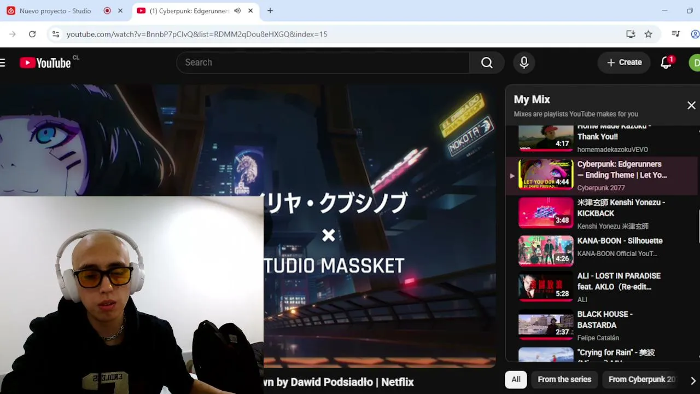Play KANA-BOON - Silhouette title
The image size is (700, 394).
click(620, 241)
